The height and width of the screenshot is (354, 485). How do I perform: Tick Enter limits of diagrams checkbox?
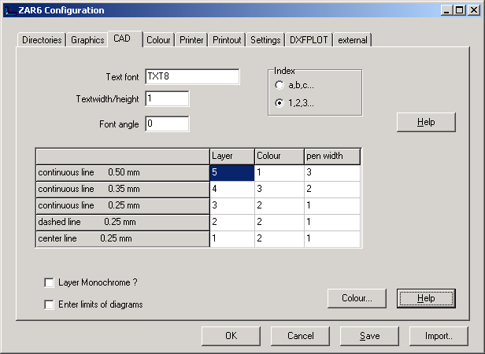(x=50, y=304)
